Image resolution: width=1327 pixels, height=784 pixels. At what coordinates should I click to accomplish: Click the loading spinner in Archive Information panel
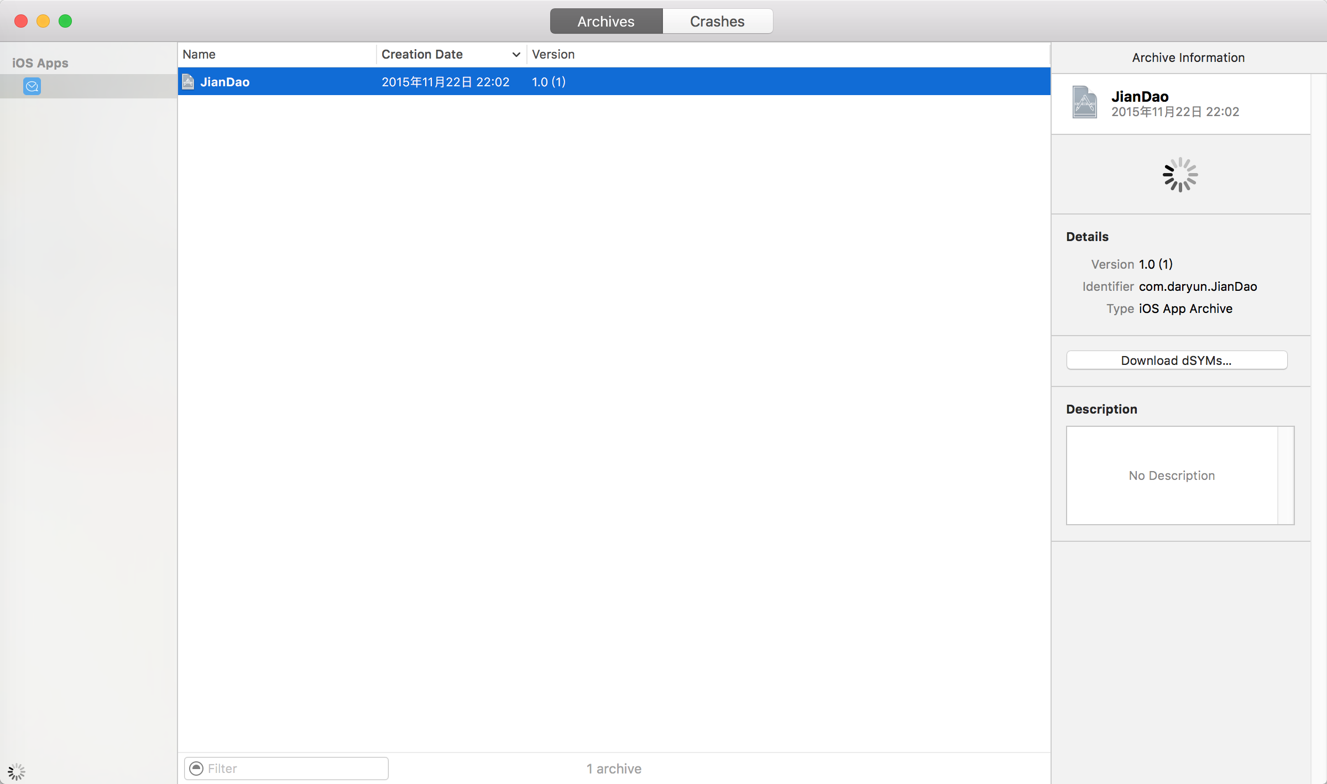point(1180,175)
